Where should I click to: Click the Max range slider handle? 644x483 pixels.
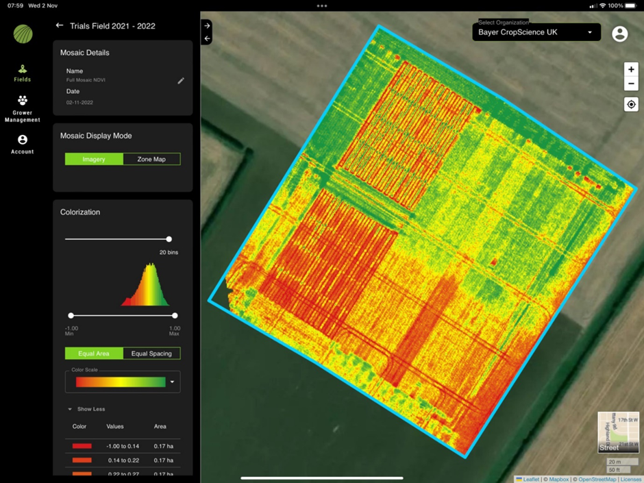coord(175,315)
